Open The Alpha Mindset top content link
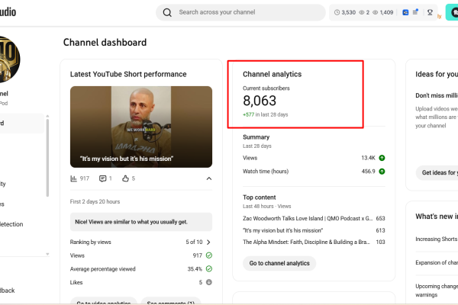This screenshot has height=305, width=458. pyautogui.click(x=305, y=242)
